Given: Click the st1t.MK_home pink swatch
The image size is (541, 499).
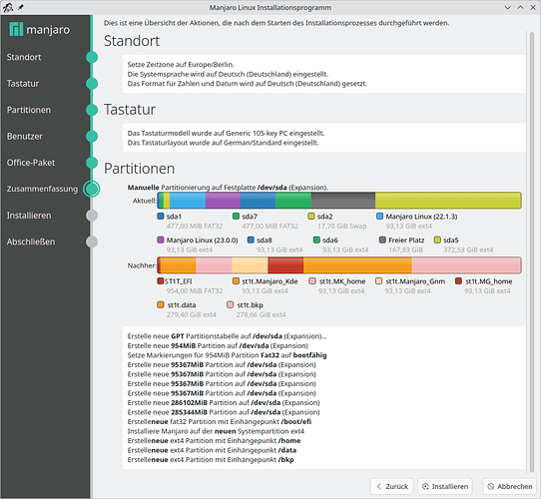Looking at the screenshot, I should tap(312, 280).
